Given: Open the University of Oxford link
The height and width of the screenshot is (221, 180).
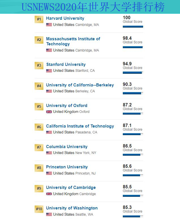Looking at the screenshot, I should tap(66, 106).
